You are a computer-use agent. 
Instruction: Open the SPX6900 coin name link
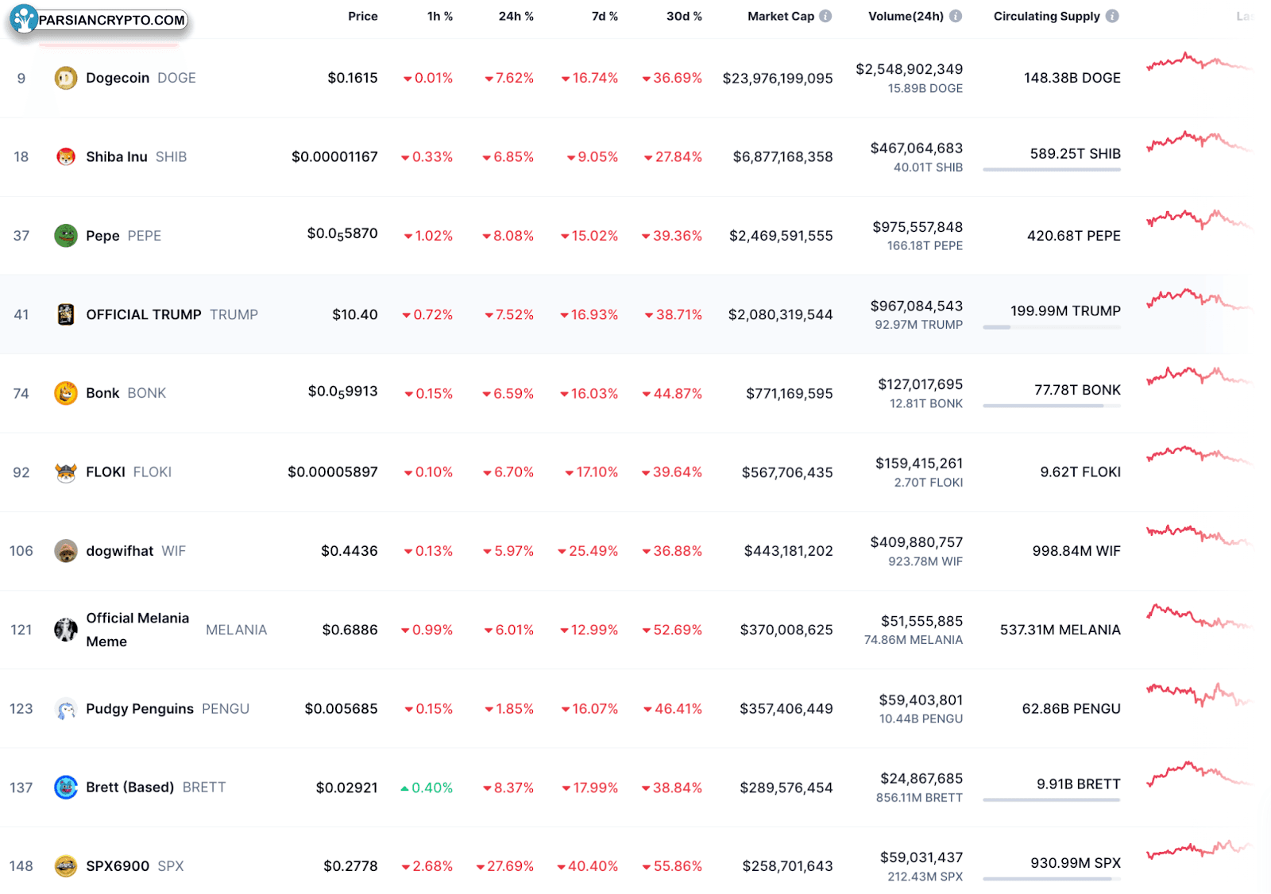[118, 866]
